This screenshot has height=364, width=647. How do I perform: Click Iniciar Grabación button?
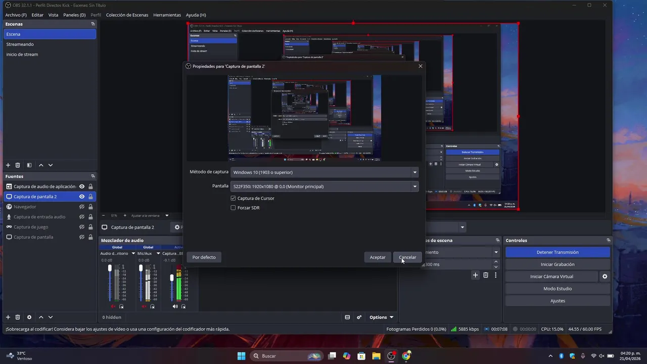click(x=558, y=264)
